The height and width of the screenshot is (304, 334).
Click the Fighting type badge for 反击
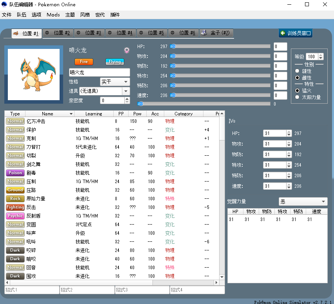[x=15, y=207]
